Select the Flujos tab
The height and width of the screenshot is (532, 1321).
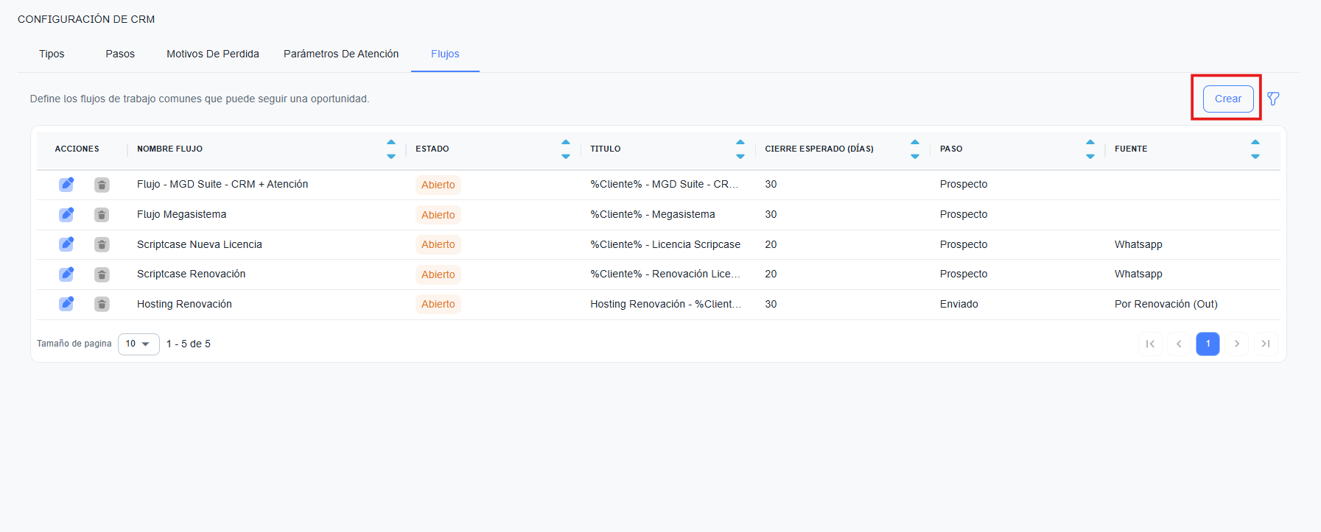pyautogui.click(x=445, y=54)
